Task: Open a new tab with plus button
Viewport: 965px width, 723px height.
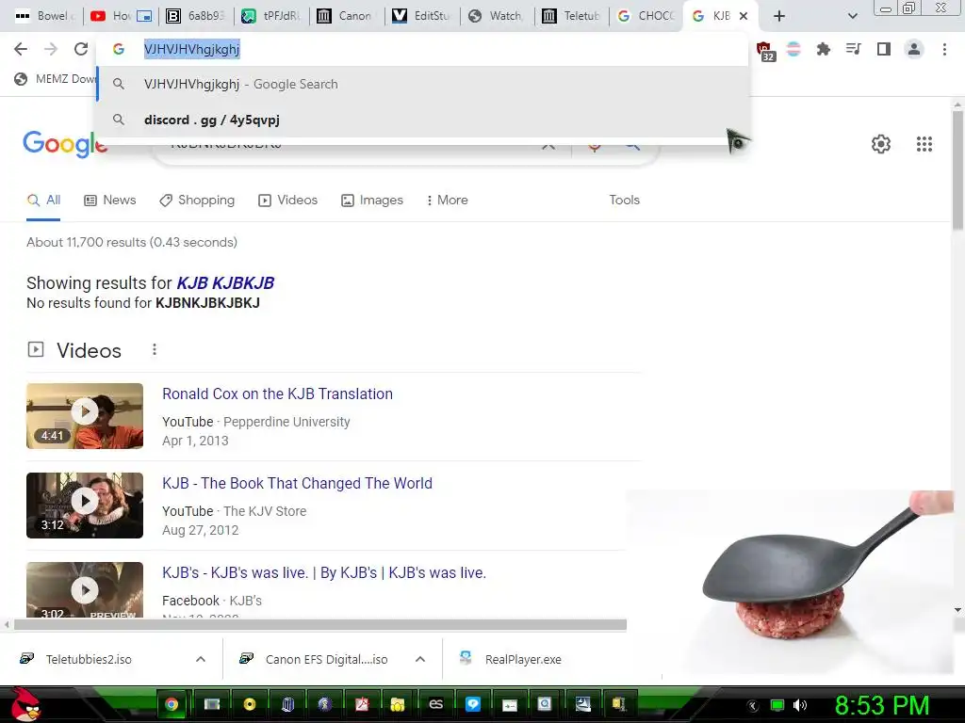Action: 779,16
